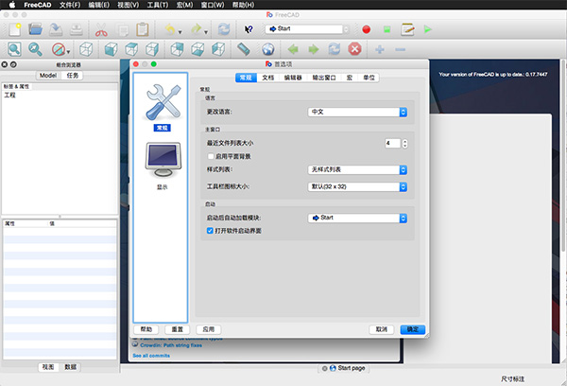This screenshot has width=567, height=386.
Task: Switch to the 单位 preferences tab
Action: click(x=369, y=78)
